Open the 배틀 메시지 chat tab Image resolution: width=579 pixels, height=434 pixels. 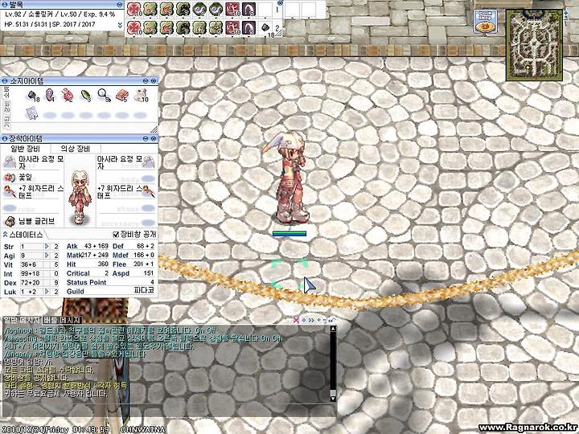click(62, 320)
